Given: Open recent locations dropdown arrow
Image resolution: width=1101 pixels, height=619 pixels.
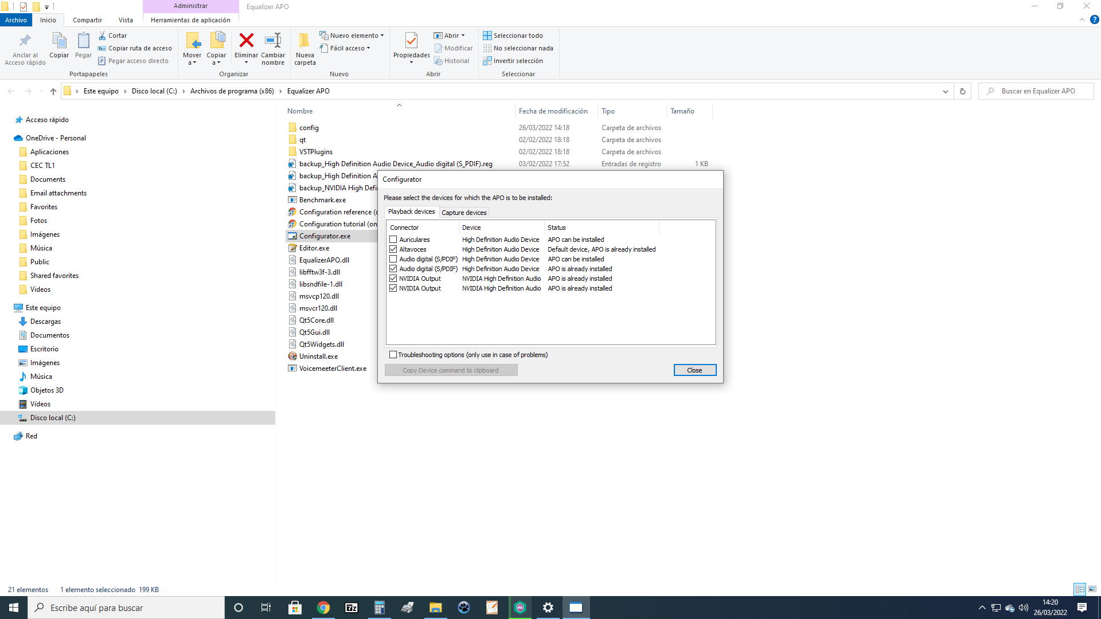Looking at the screenshot, I should (x=41, y=91).
